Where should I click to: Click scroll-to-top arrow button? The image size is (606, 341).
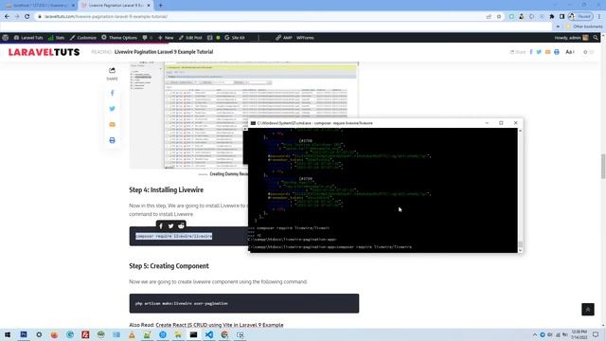tap(588, 310)
